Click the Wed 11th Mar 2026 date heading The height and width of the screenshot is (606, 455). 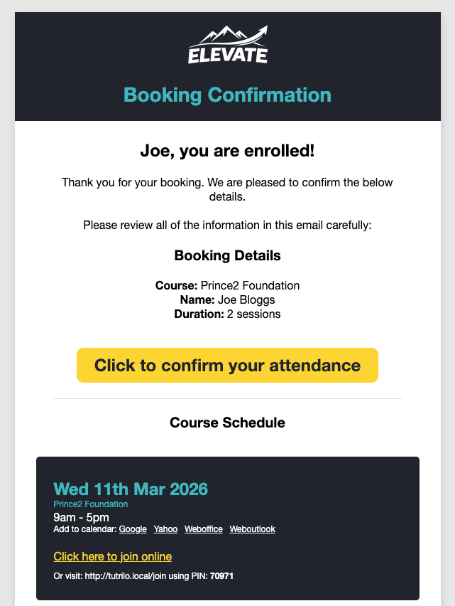[x=131, y=489]
